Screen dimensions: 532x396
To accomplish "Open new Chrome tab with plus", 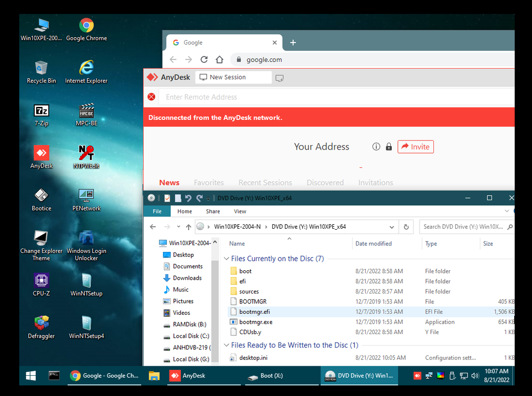I will click(293, 43).
